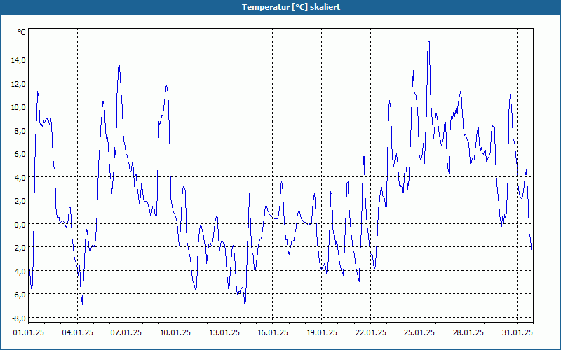This screenshot has width=561, height=350.
Task: Click the °C unit label
Action: coord(22,32)
